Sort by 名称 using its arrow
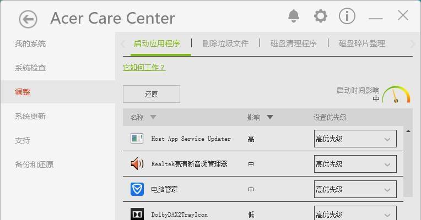 click(153, 117)
